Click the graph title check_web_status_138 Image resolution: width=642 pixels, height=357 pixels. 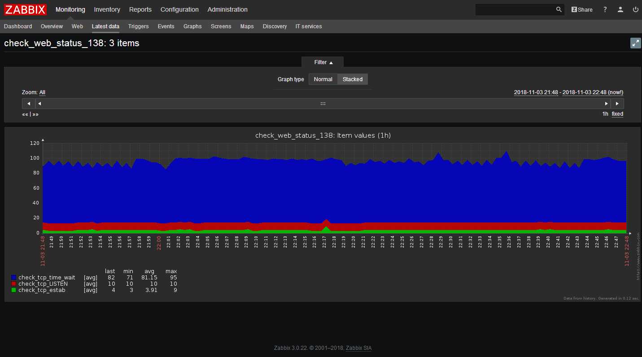(323, 135)
